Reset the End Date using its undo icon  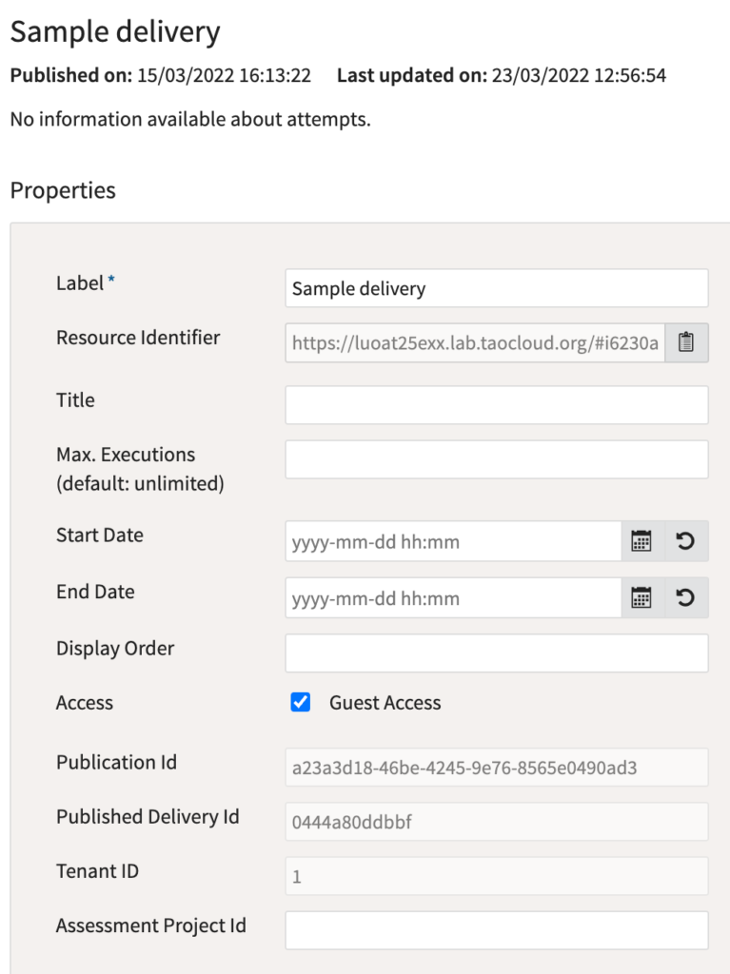686,597
